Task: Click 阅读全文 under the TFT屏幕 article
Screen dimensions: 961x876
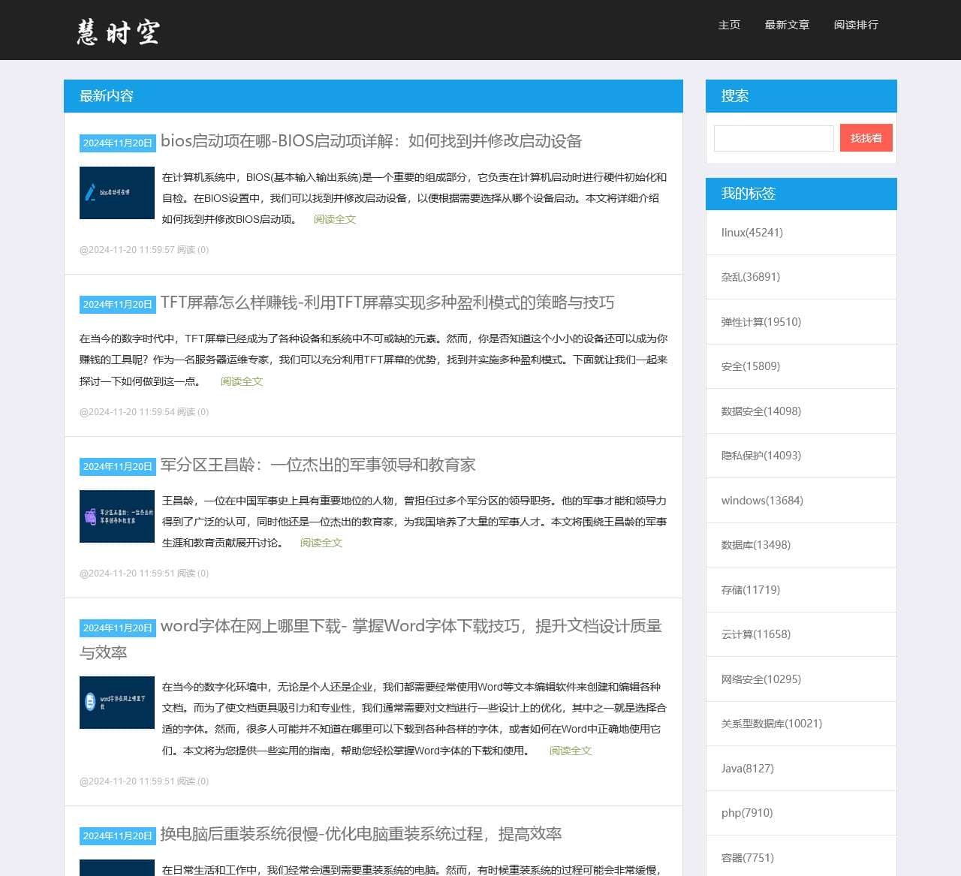Action: (242, 381)
